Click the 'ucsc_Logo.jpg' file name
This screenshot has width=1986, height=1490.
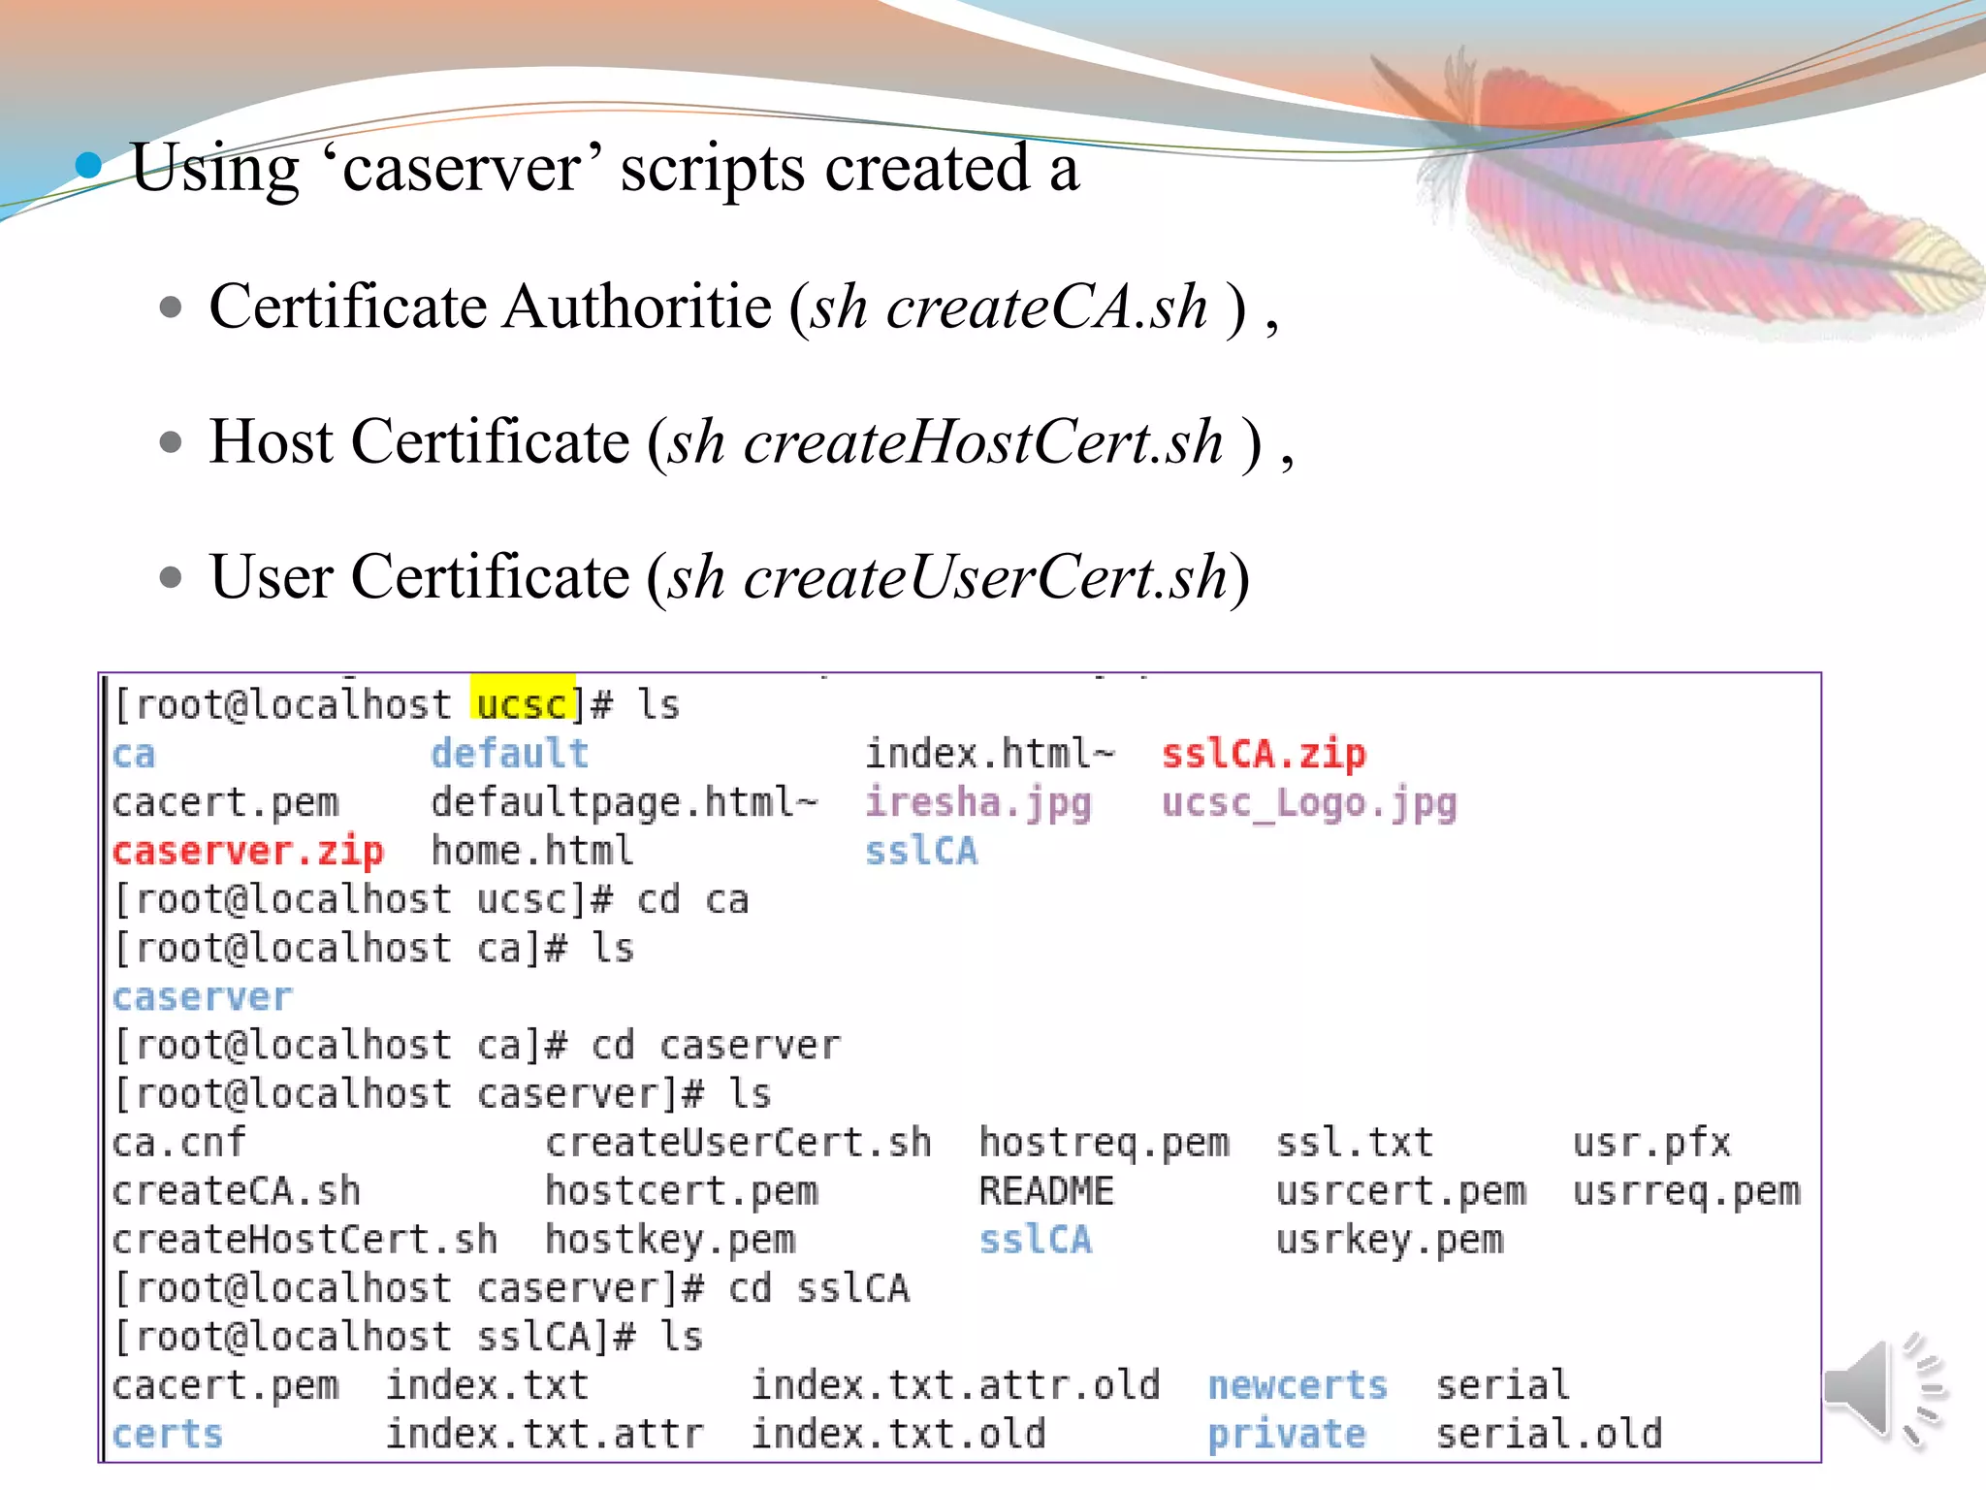(1309, 803)
